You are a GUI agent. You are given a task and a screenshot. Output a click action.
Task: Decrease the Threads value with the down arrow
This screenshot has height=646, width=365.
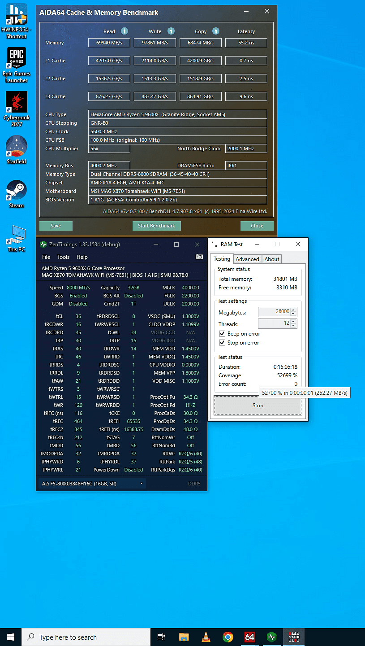click(293, 326)
